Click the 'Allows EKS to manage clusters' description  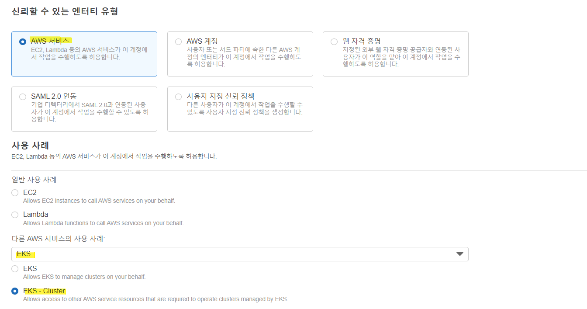click(x=84, y=277)
